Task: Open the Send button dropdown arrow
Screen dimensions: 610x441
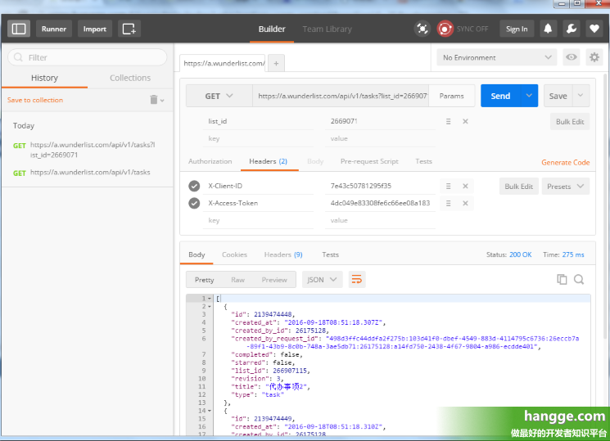Action: [529, 96]
